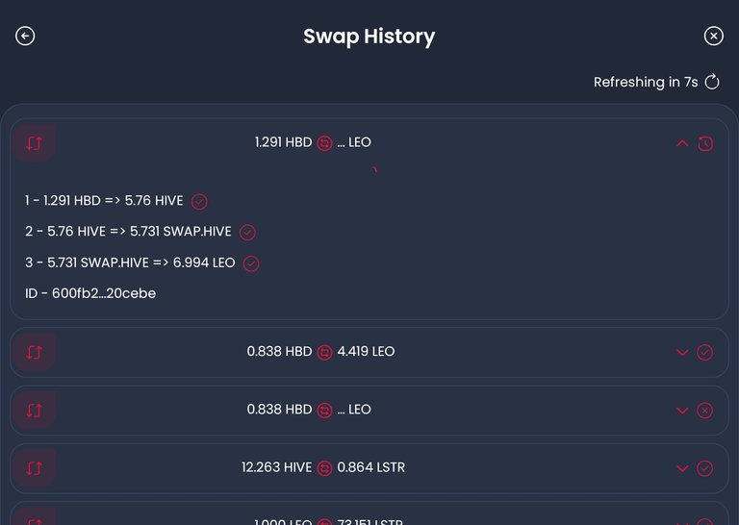This screenshot has height=525, width=739.
Task: Click step 2 SWAP.HIVE completion checkmark
Action: click(x=247, y=232)
